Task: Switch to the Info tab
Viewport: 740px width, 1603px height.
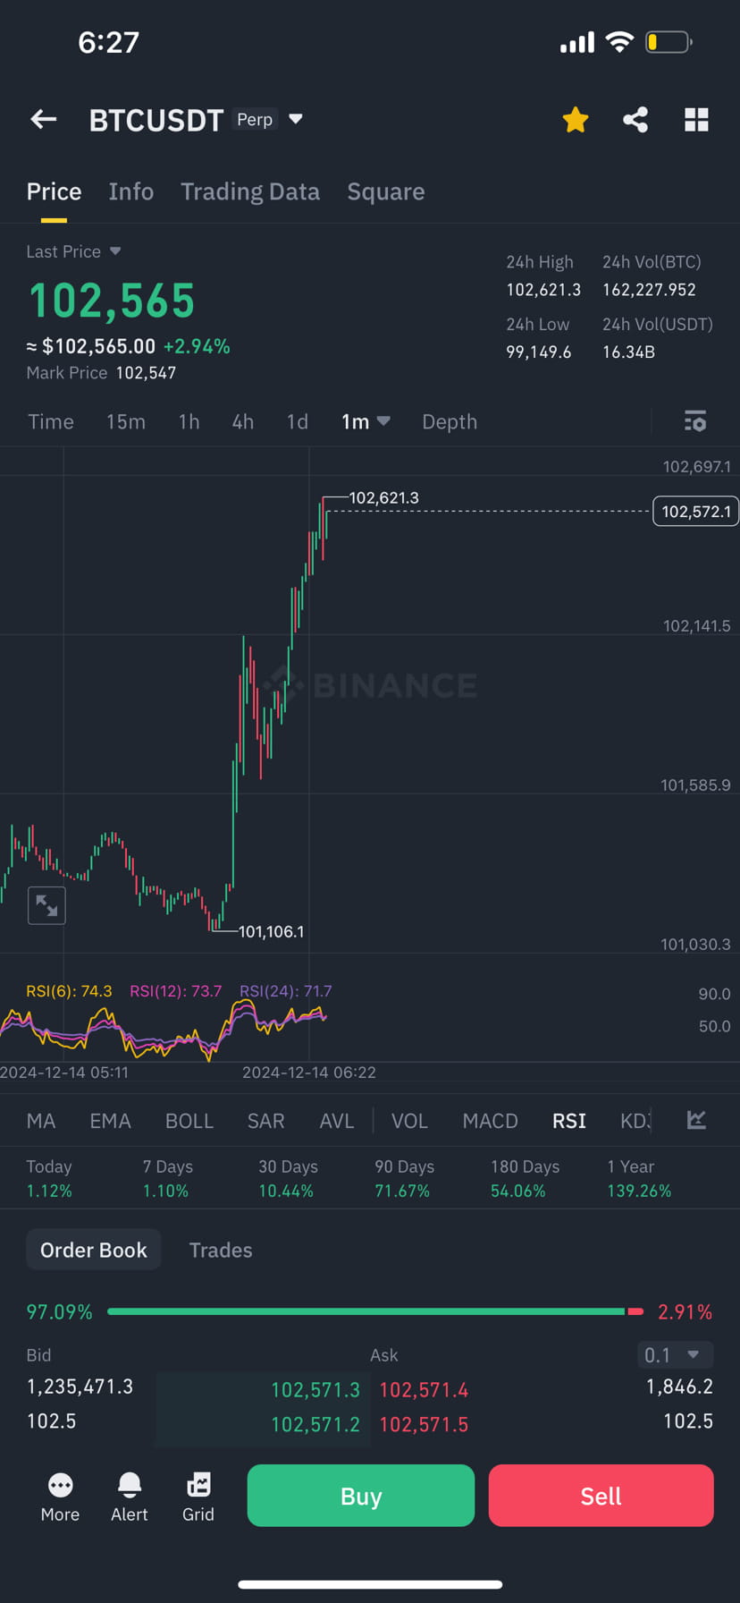Action: [131, 191]
